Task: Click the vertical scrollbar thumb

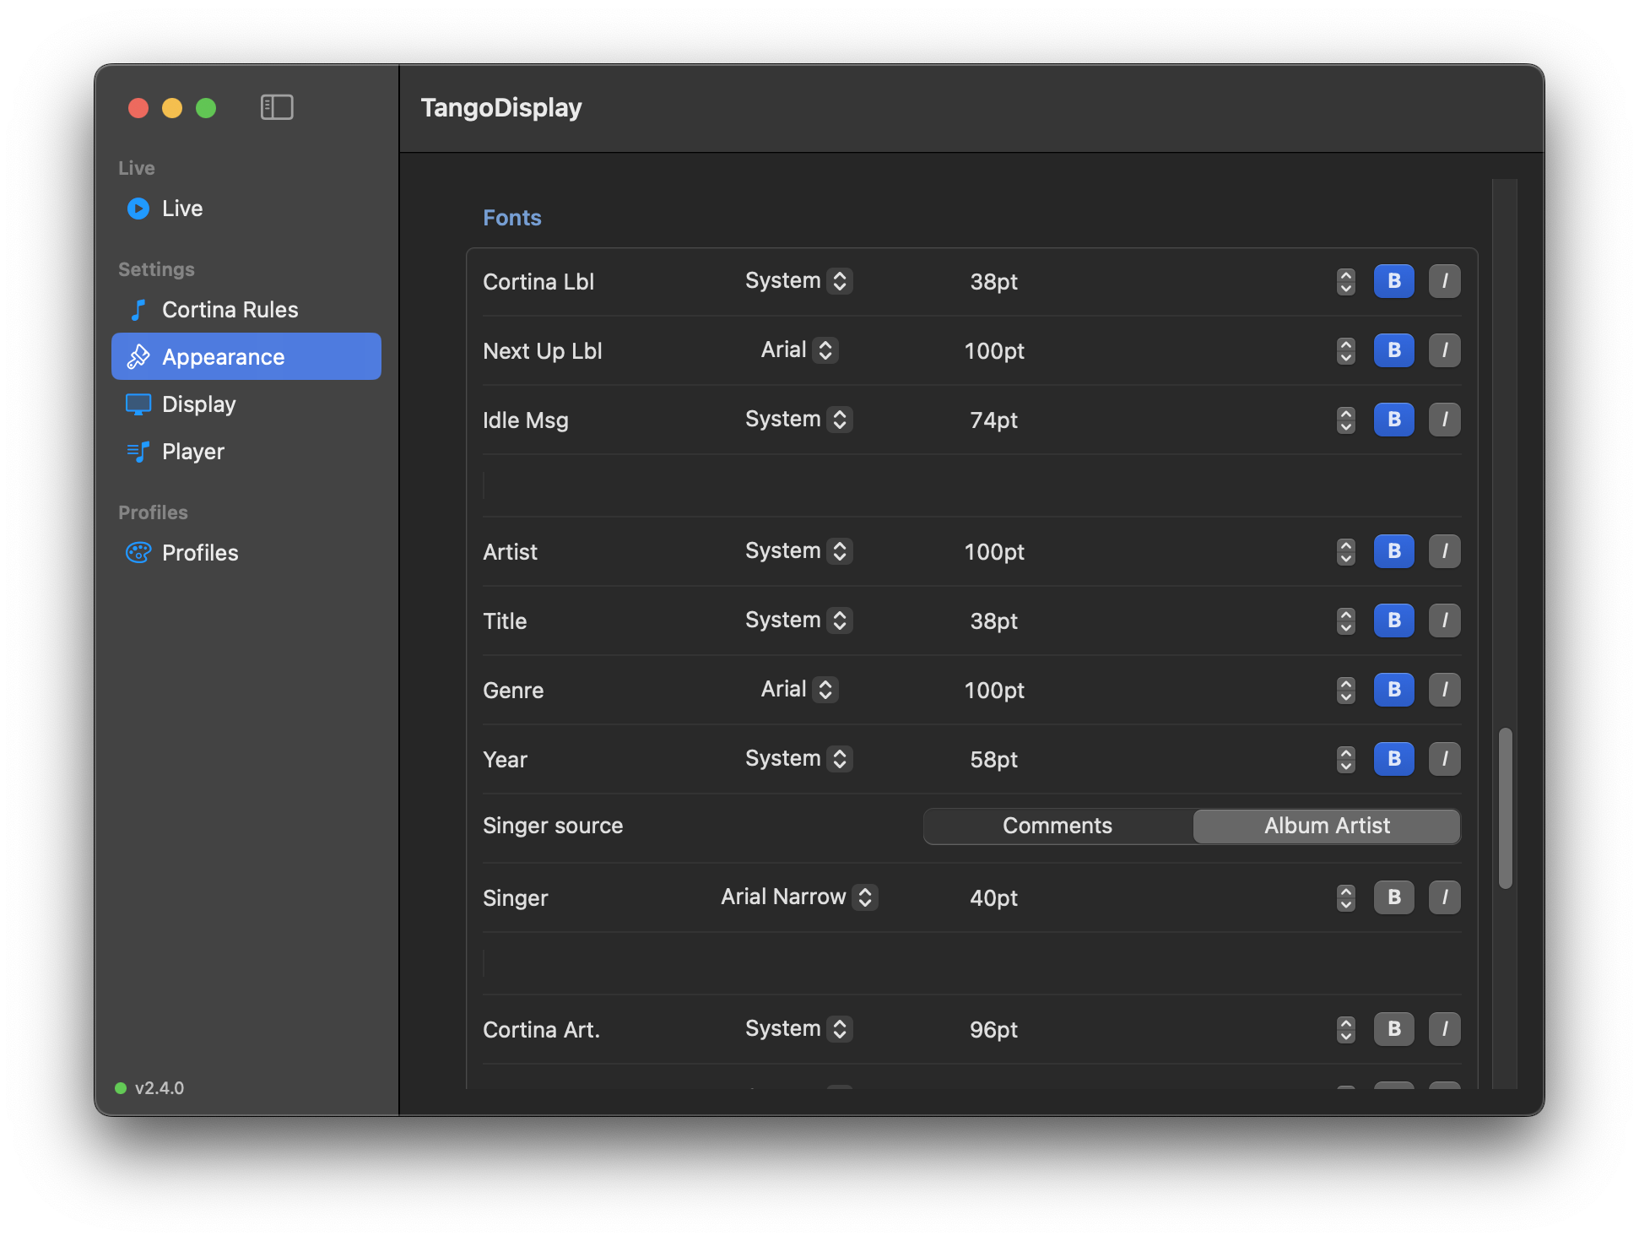Action: tap(1505, 808)
